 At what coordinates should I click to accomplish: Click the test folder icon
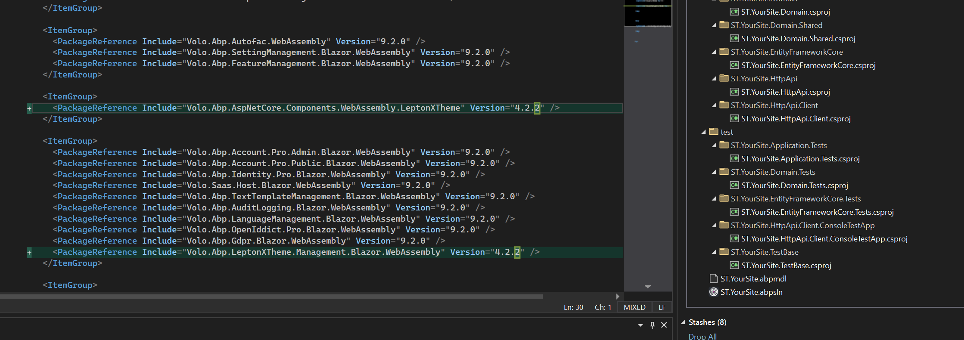714,132
